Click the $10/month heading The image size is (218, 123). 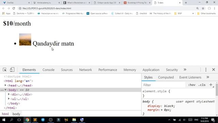[17, 24]
